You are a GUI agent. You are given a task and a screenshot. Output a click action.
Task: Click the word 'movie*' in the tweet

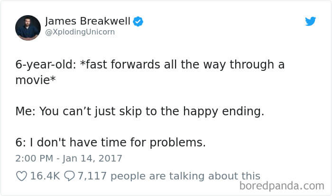click(36, 80)
